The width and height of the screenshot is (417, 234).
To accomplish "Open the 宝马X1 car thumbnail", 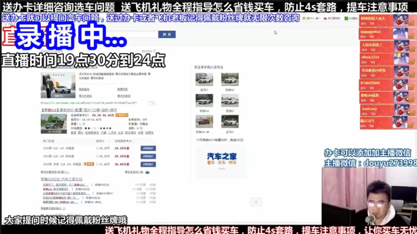I will (x=204, y=80).
